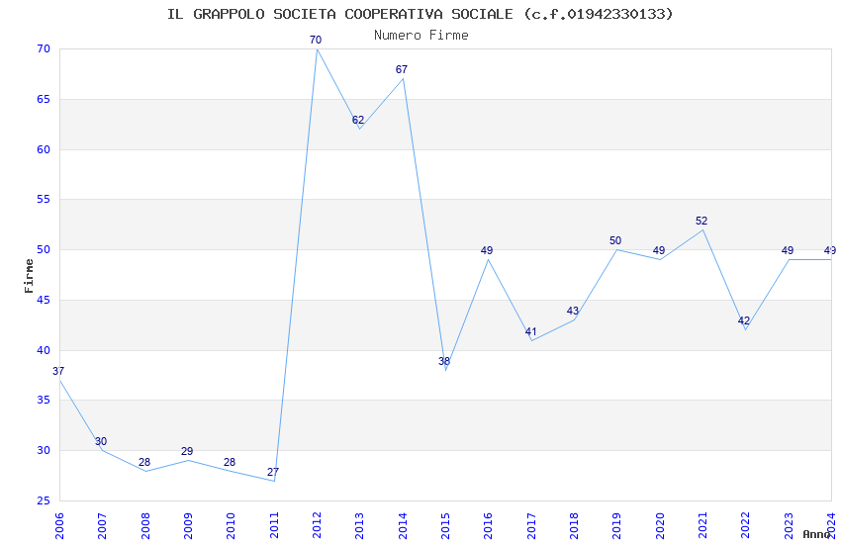Viewport: 841px width, 544px height.
Task: Click the 2011 lowest point labeled 27
Action: pos(273,472)
